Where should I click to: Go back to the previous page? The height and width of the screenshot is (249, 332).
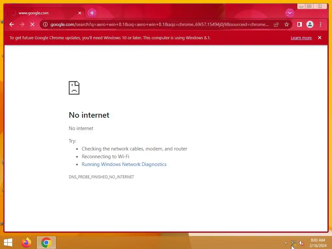[x=12, y=24]
